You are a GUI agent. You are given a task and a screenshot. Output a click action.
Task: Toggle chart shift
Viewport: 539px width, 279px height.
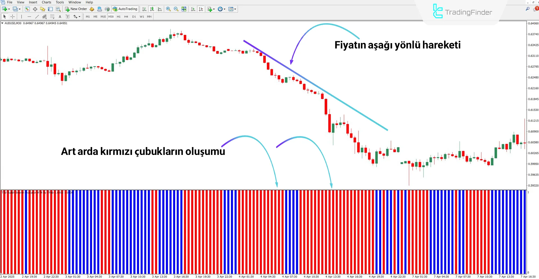(x=201, y=9)
